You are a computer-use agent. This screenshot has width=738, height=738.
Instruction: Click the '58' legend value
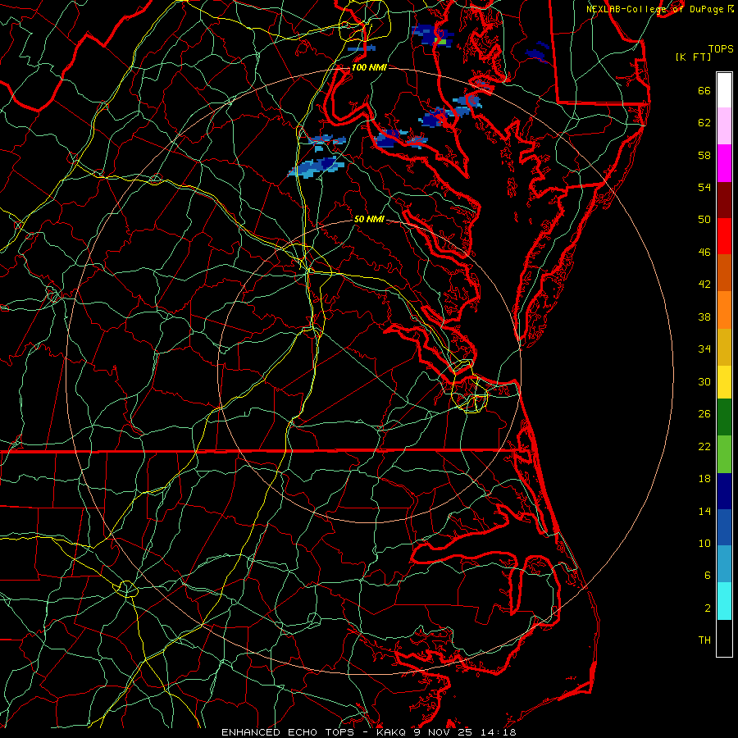704,155
